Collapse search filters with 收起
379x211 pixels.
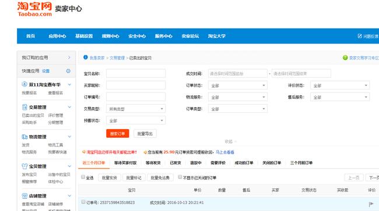click(x=230, y=141)
